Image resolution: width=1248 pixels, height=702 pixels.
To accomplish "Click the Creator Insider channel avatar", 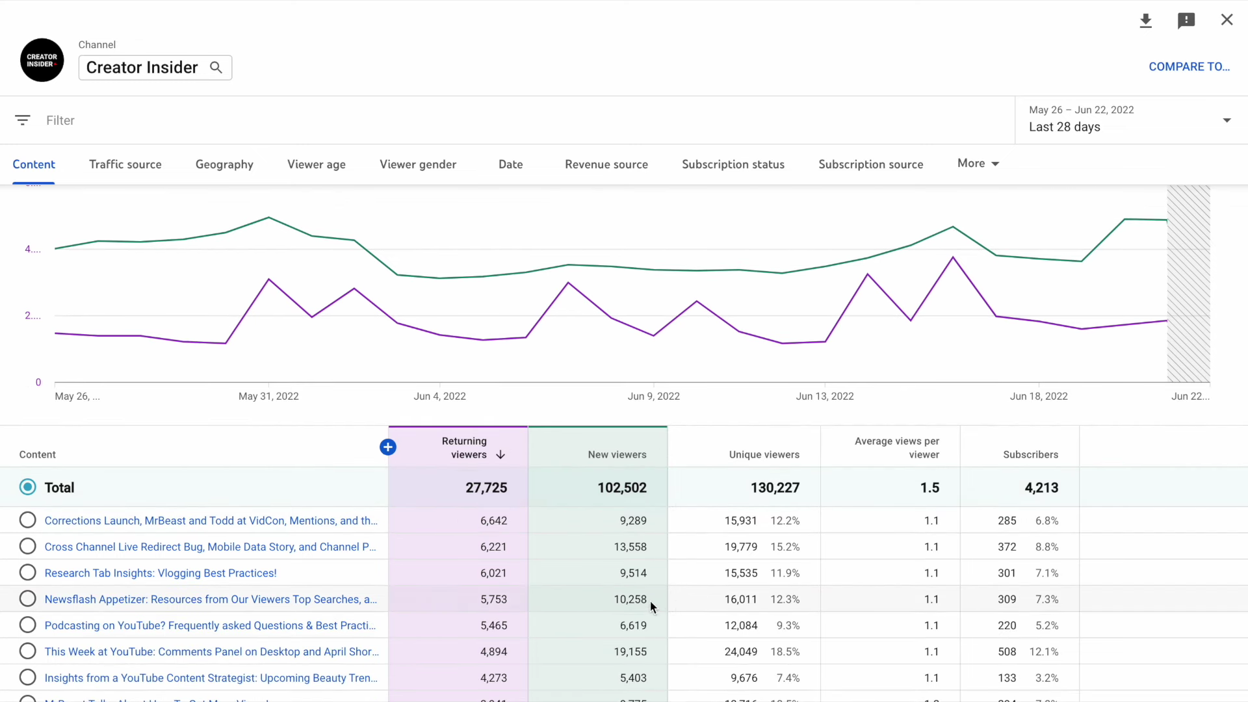I will pyautogui.click(x=42, y=60).
